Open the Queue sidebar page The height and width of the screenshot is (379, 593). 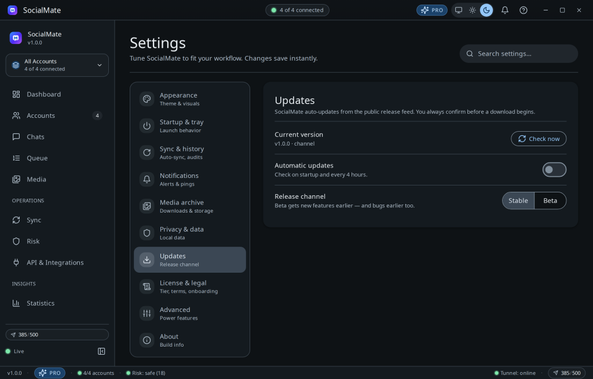(57, 158)
